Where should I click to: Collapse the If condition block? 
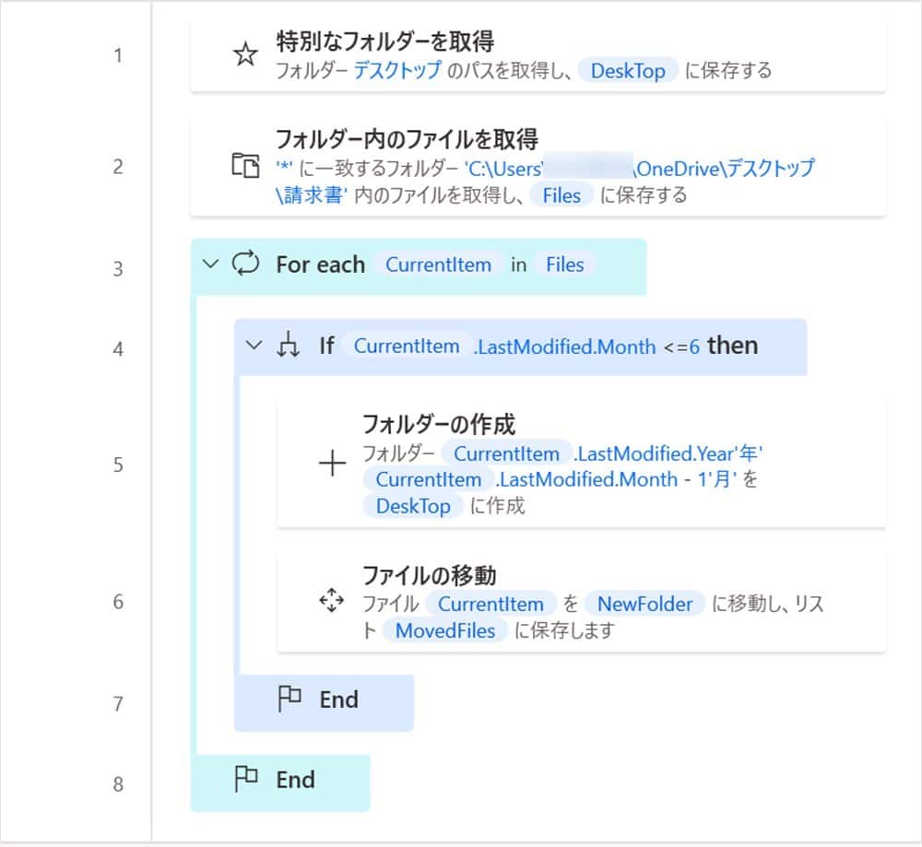pos(254,347)
